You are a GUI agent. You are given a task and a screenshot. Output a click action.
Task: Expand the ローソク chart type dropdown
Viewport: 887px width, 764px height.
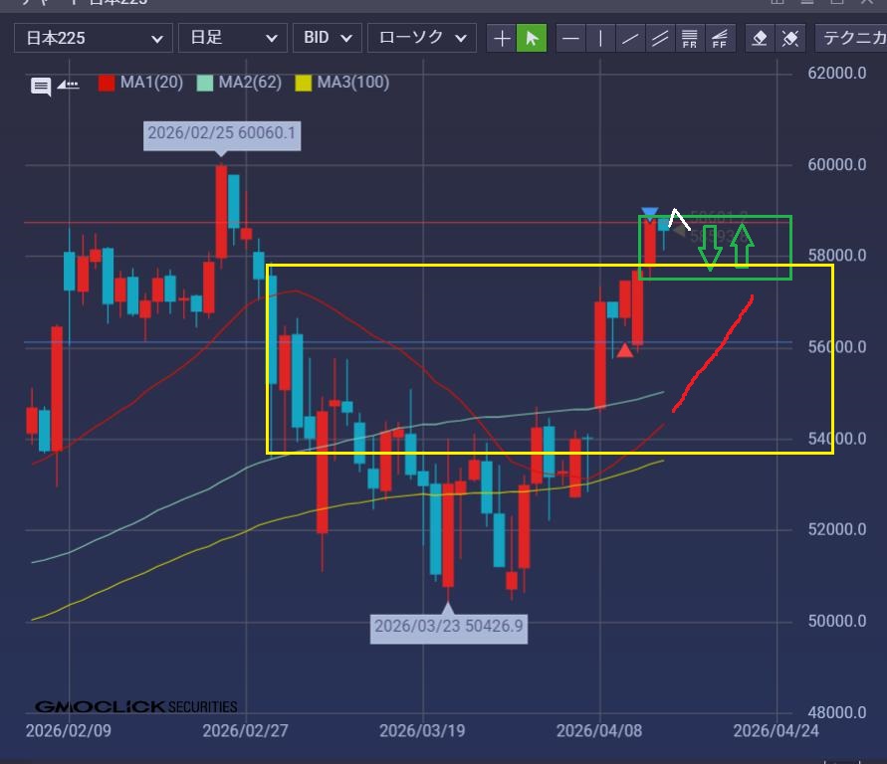[422, 39]
